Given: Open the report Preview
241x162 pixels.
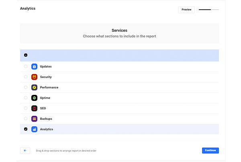Looking at the screenshot, I should (x=186, y=10).
